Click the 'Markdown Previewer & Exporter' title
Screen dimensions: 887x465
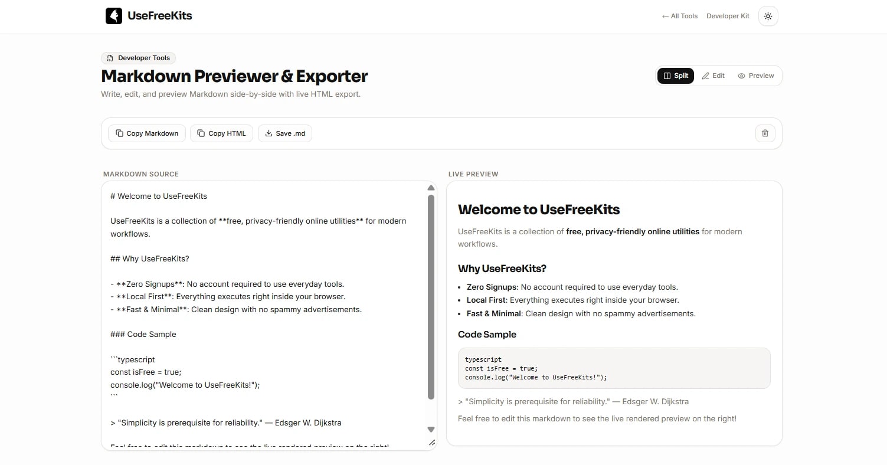coord(234,76)
